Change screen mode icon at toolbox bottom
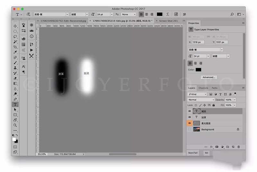 coord(15,152)
